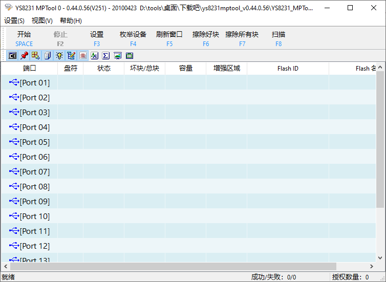Toggle the light bulb toolbar icon
Screen dimensions: 386x282
pos(59,56)
